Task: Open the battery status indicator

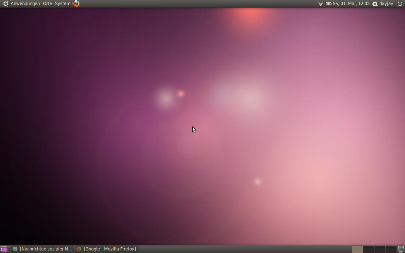Action: click(329, 4)
